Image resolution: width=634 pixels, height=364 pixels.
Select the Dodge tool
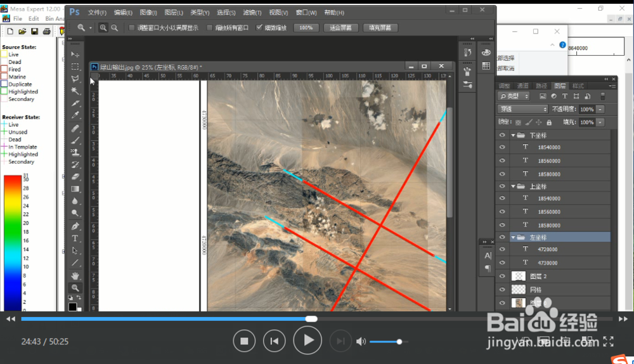pos(75,213)
